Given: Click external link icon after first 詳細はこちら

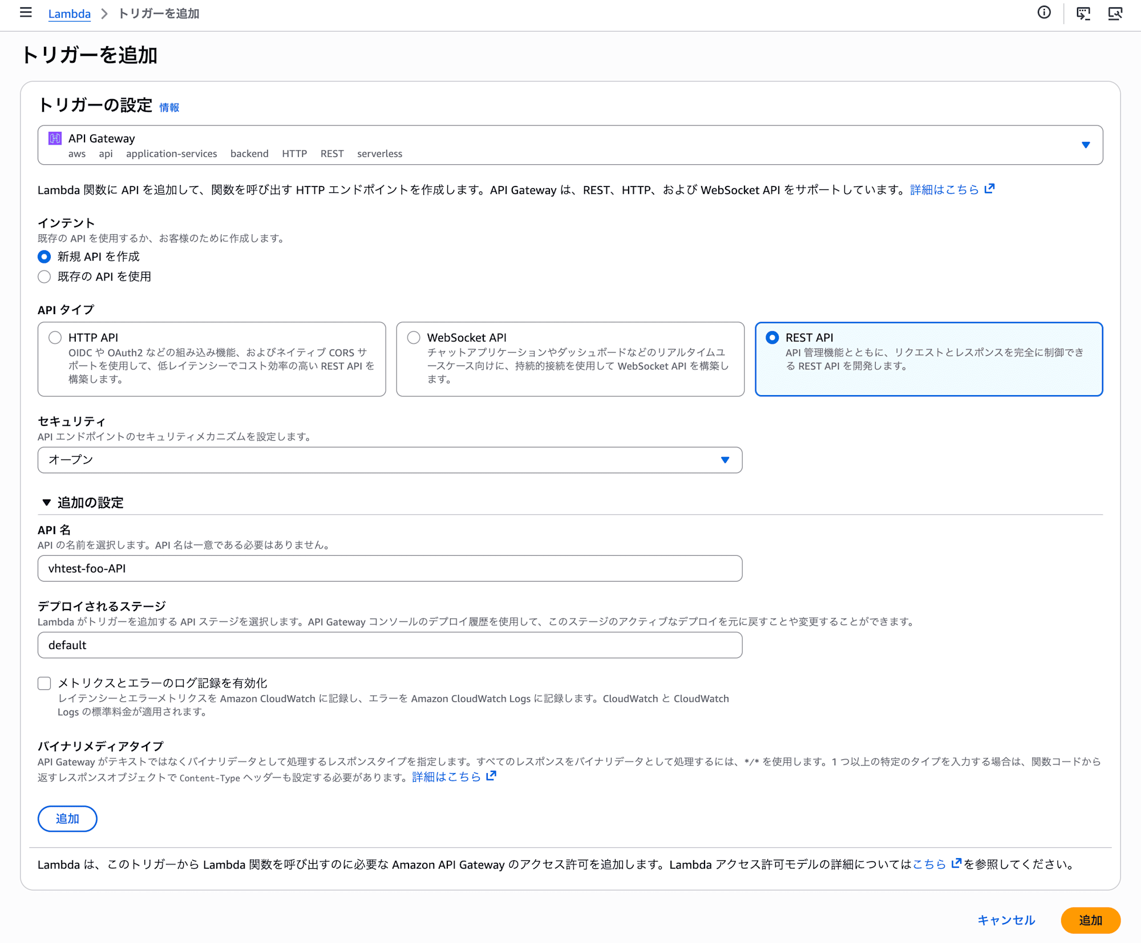Looking at the screenshot, I should click(990, 189).
